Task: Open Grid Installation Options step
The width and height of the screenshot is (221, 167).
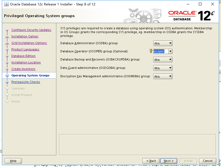Action: click(x=29, y=43)
